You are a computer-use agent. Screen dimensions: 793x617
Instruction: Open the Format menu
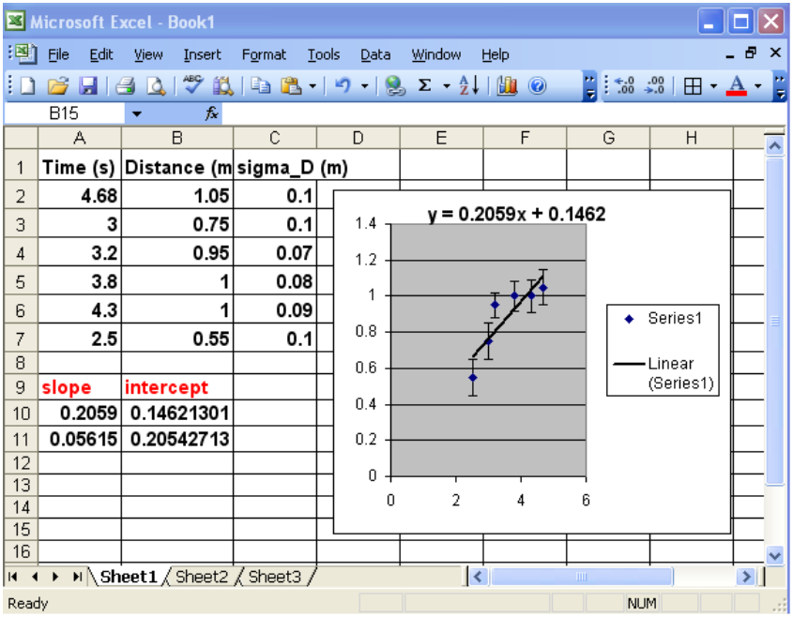(x=264, y=54)
